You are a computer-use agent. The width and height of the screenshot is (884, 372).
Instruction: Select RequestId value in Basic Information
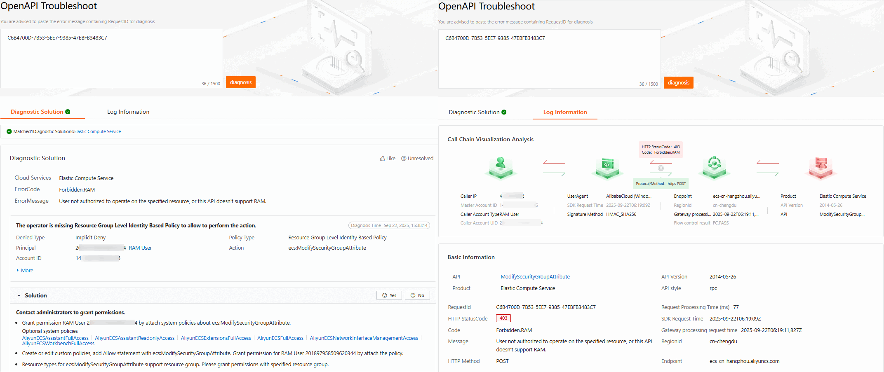pyautogui.click(x=546, y=307)
